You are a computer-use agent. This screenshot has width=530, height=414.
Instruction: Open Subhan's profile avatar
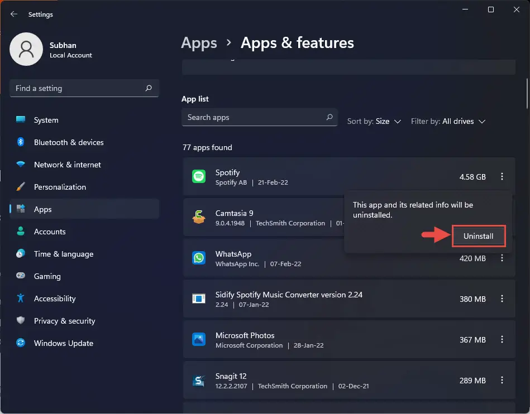(x=26, y=49)
